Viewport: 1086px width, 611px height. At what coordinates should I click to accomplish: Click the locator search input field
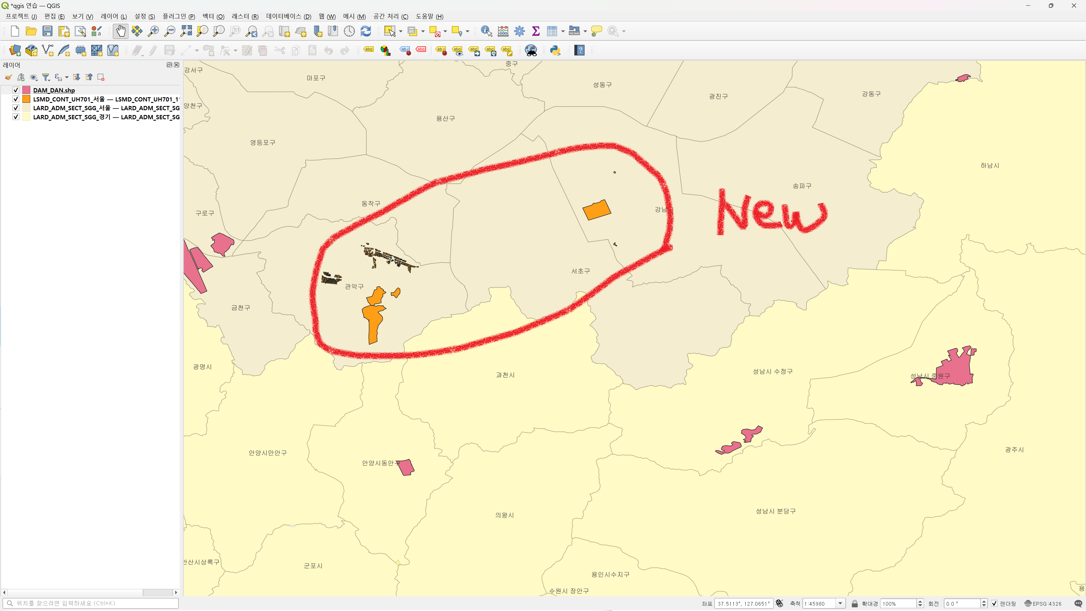pos(91,603)
